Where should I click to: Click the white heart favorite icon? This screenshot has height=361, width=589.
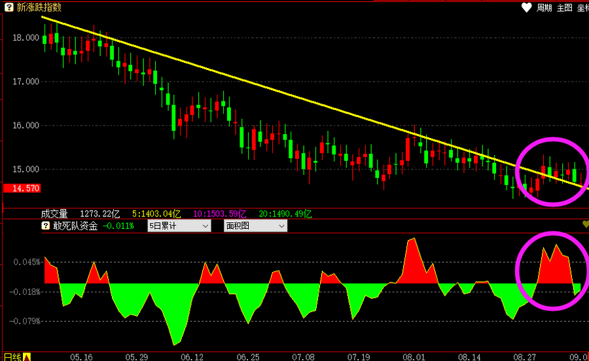pos(527,8)
